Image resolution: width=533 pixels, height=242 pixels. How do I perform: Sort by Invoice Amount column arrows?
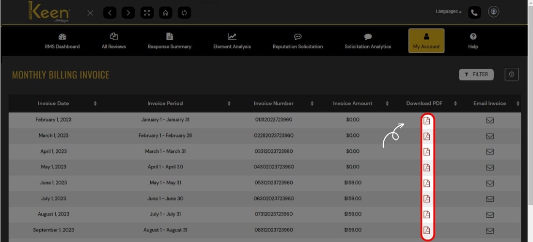pyautogui.click(x=387, y=104)
